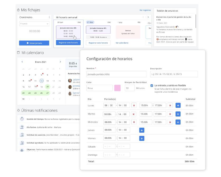The height and width of the screenshot is (177, 221).
Task: Click Registrar este horario for 30 Lun
Action: point(68,43)
